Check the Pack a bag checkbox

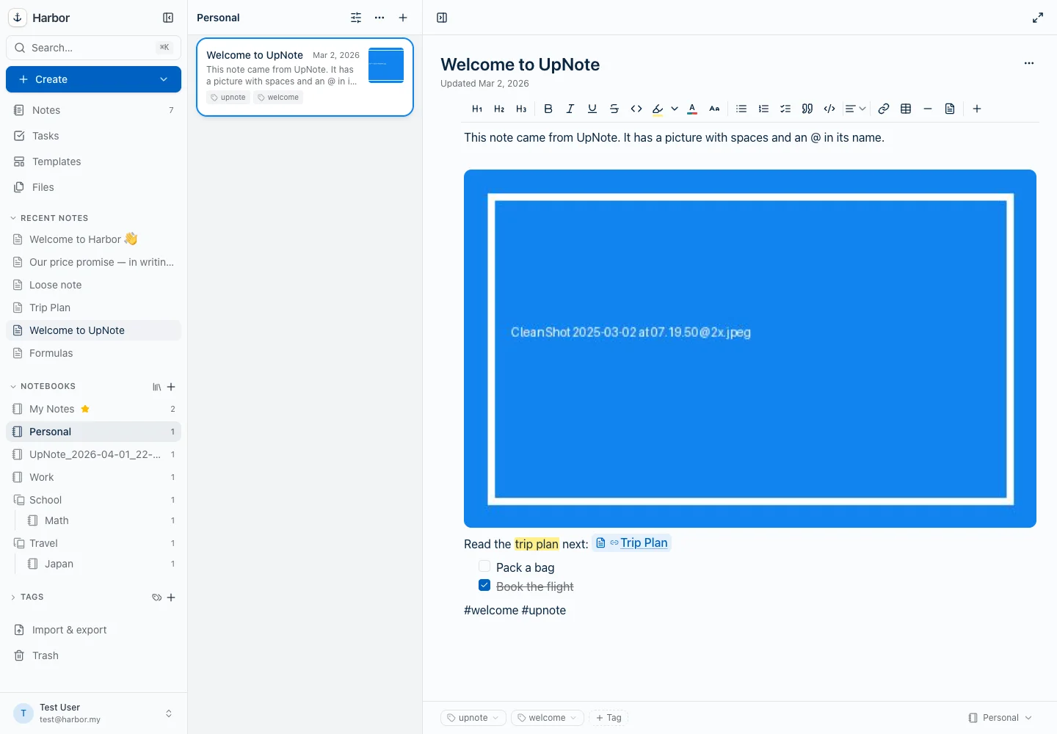click(x=484, y=566)
